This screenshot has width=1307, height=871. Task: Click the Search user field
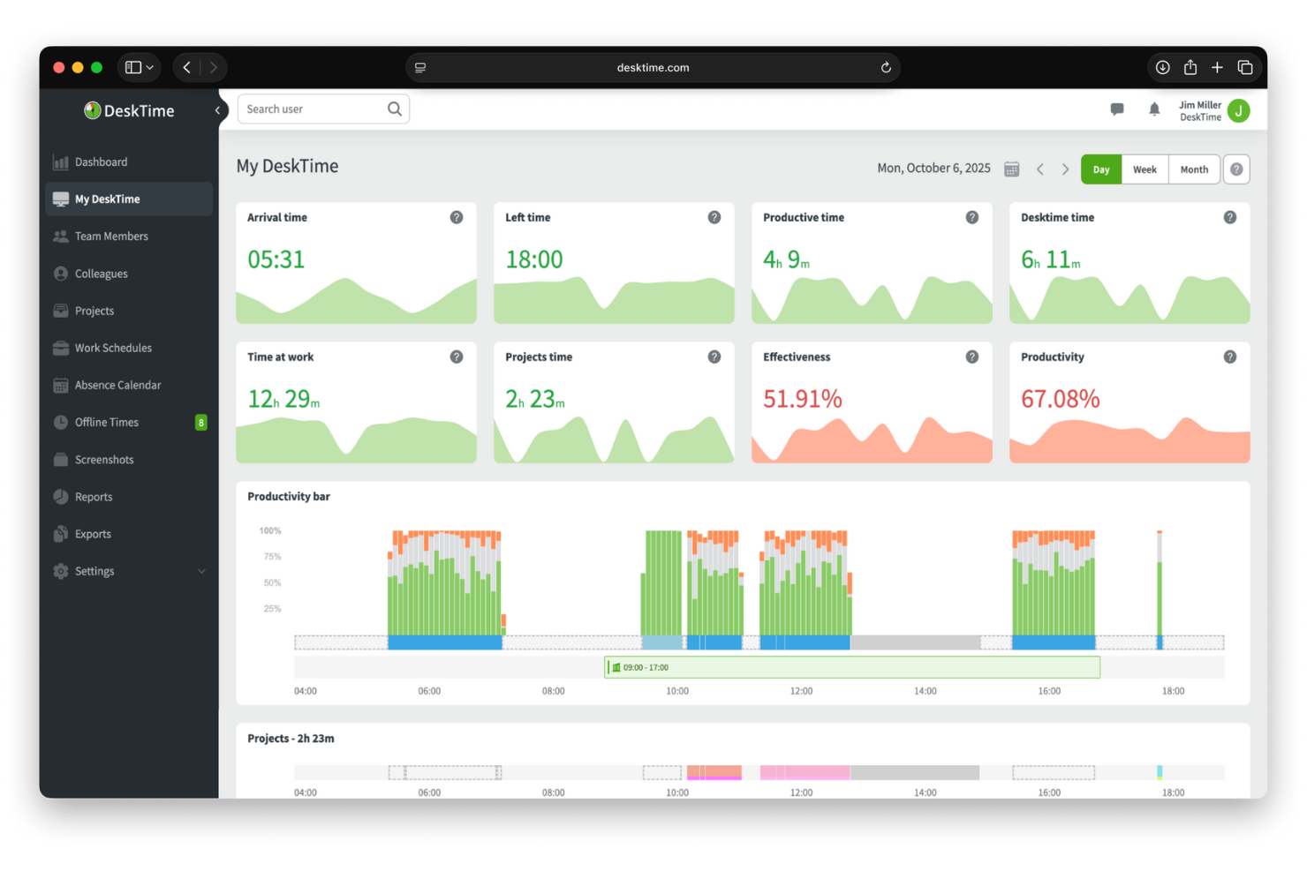pos(323,109)
